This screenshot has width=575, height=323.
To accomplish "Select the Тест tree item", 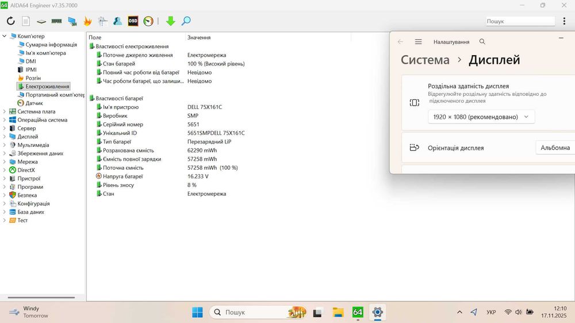I will (x=22, y=220).
